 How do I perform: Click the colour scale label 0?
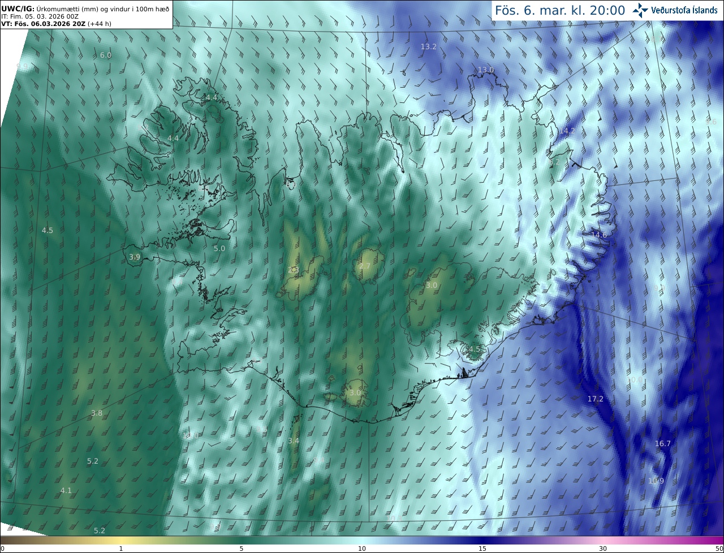click(2, 548)
